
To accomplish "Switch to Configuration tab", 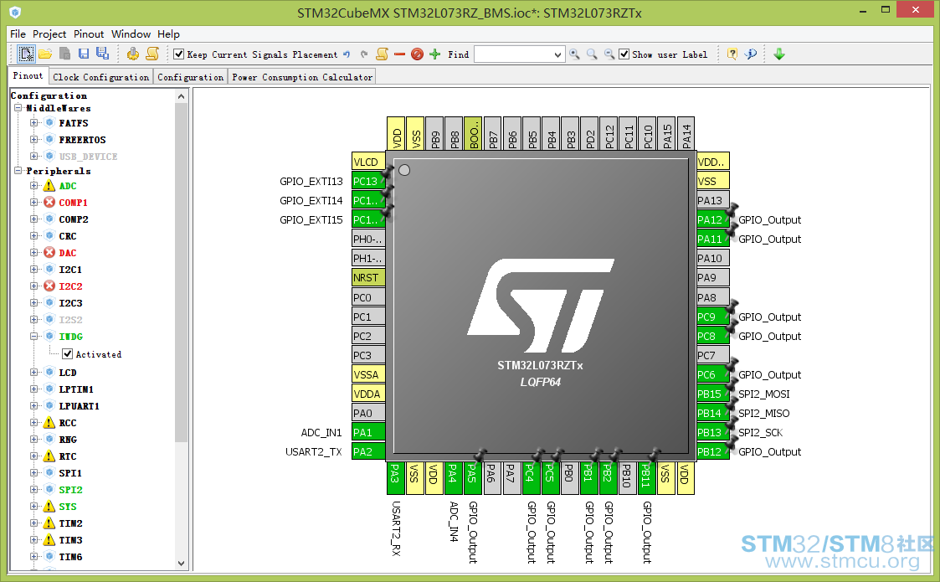I will (191, 77).
